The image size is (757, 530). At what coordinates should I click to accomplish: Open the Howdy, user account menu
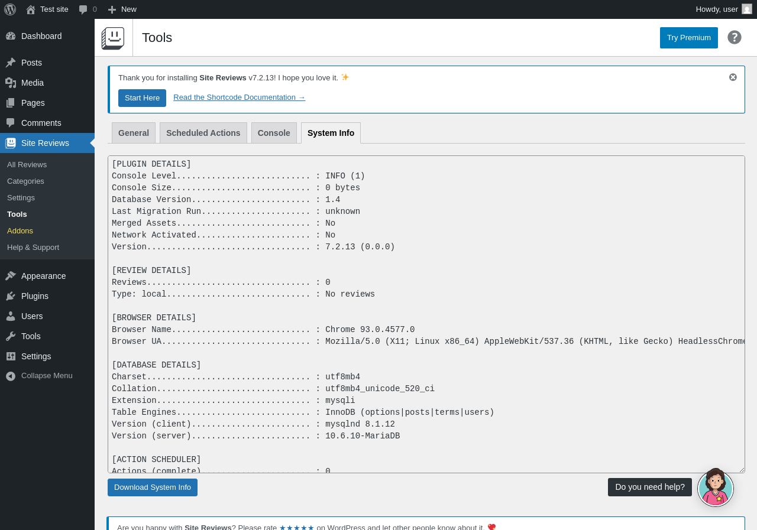pyautogui.click(x=723, y=9)
